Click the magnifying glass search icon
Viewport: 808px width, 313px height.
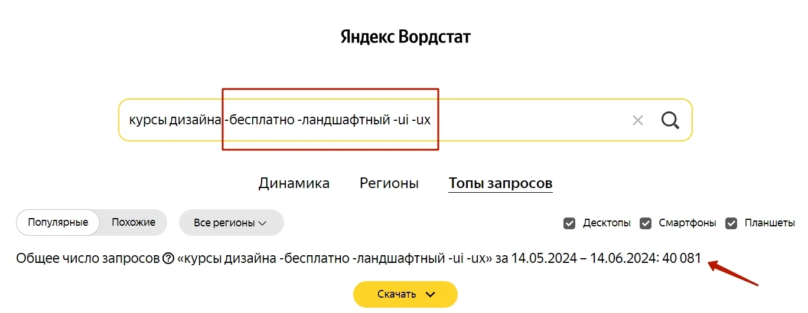[670, 120]
